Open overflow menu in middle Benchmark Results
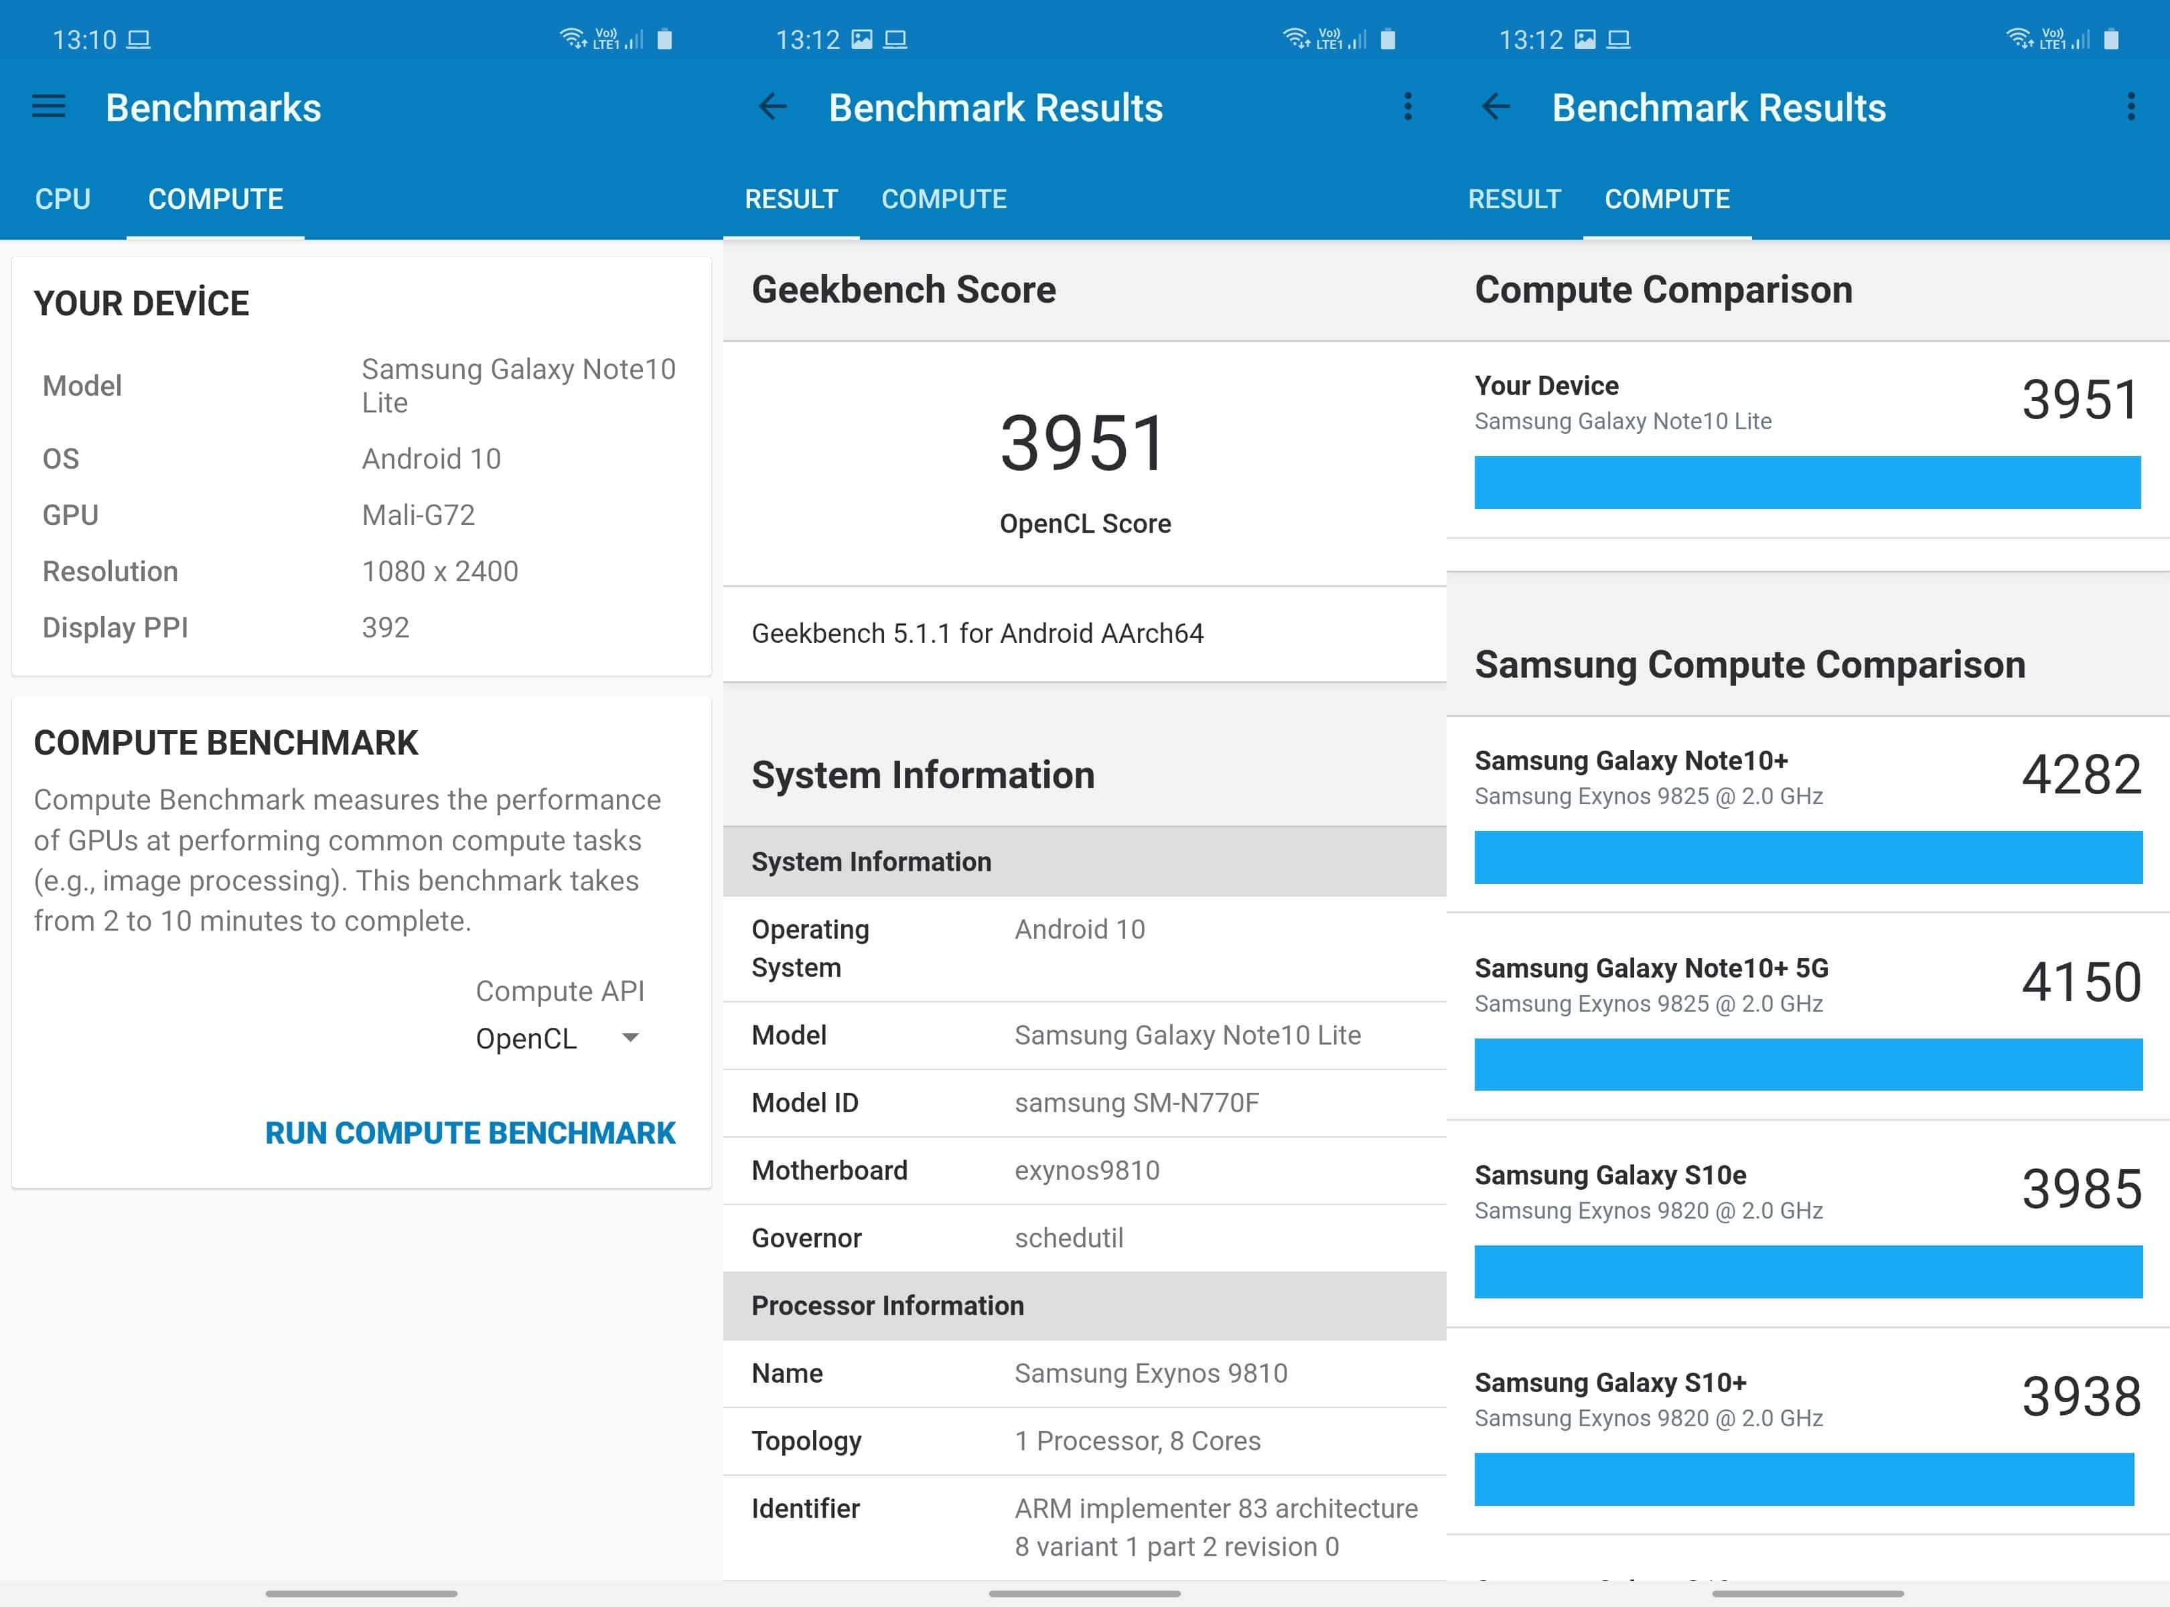This screenshot has height=1607, width=2170. click(1407, 107)
